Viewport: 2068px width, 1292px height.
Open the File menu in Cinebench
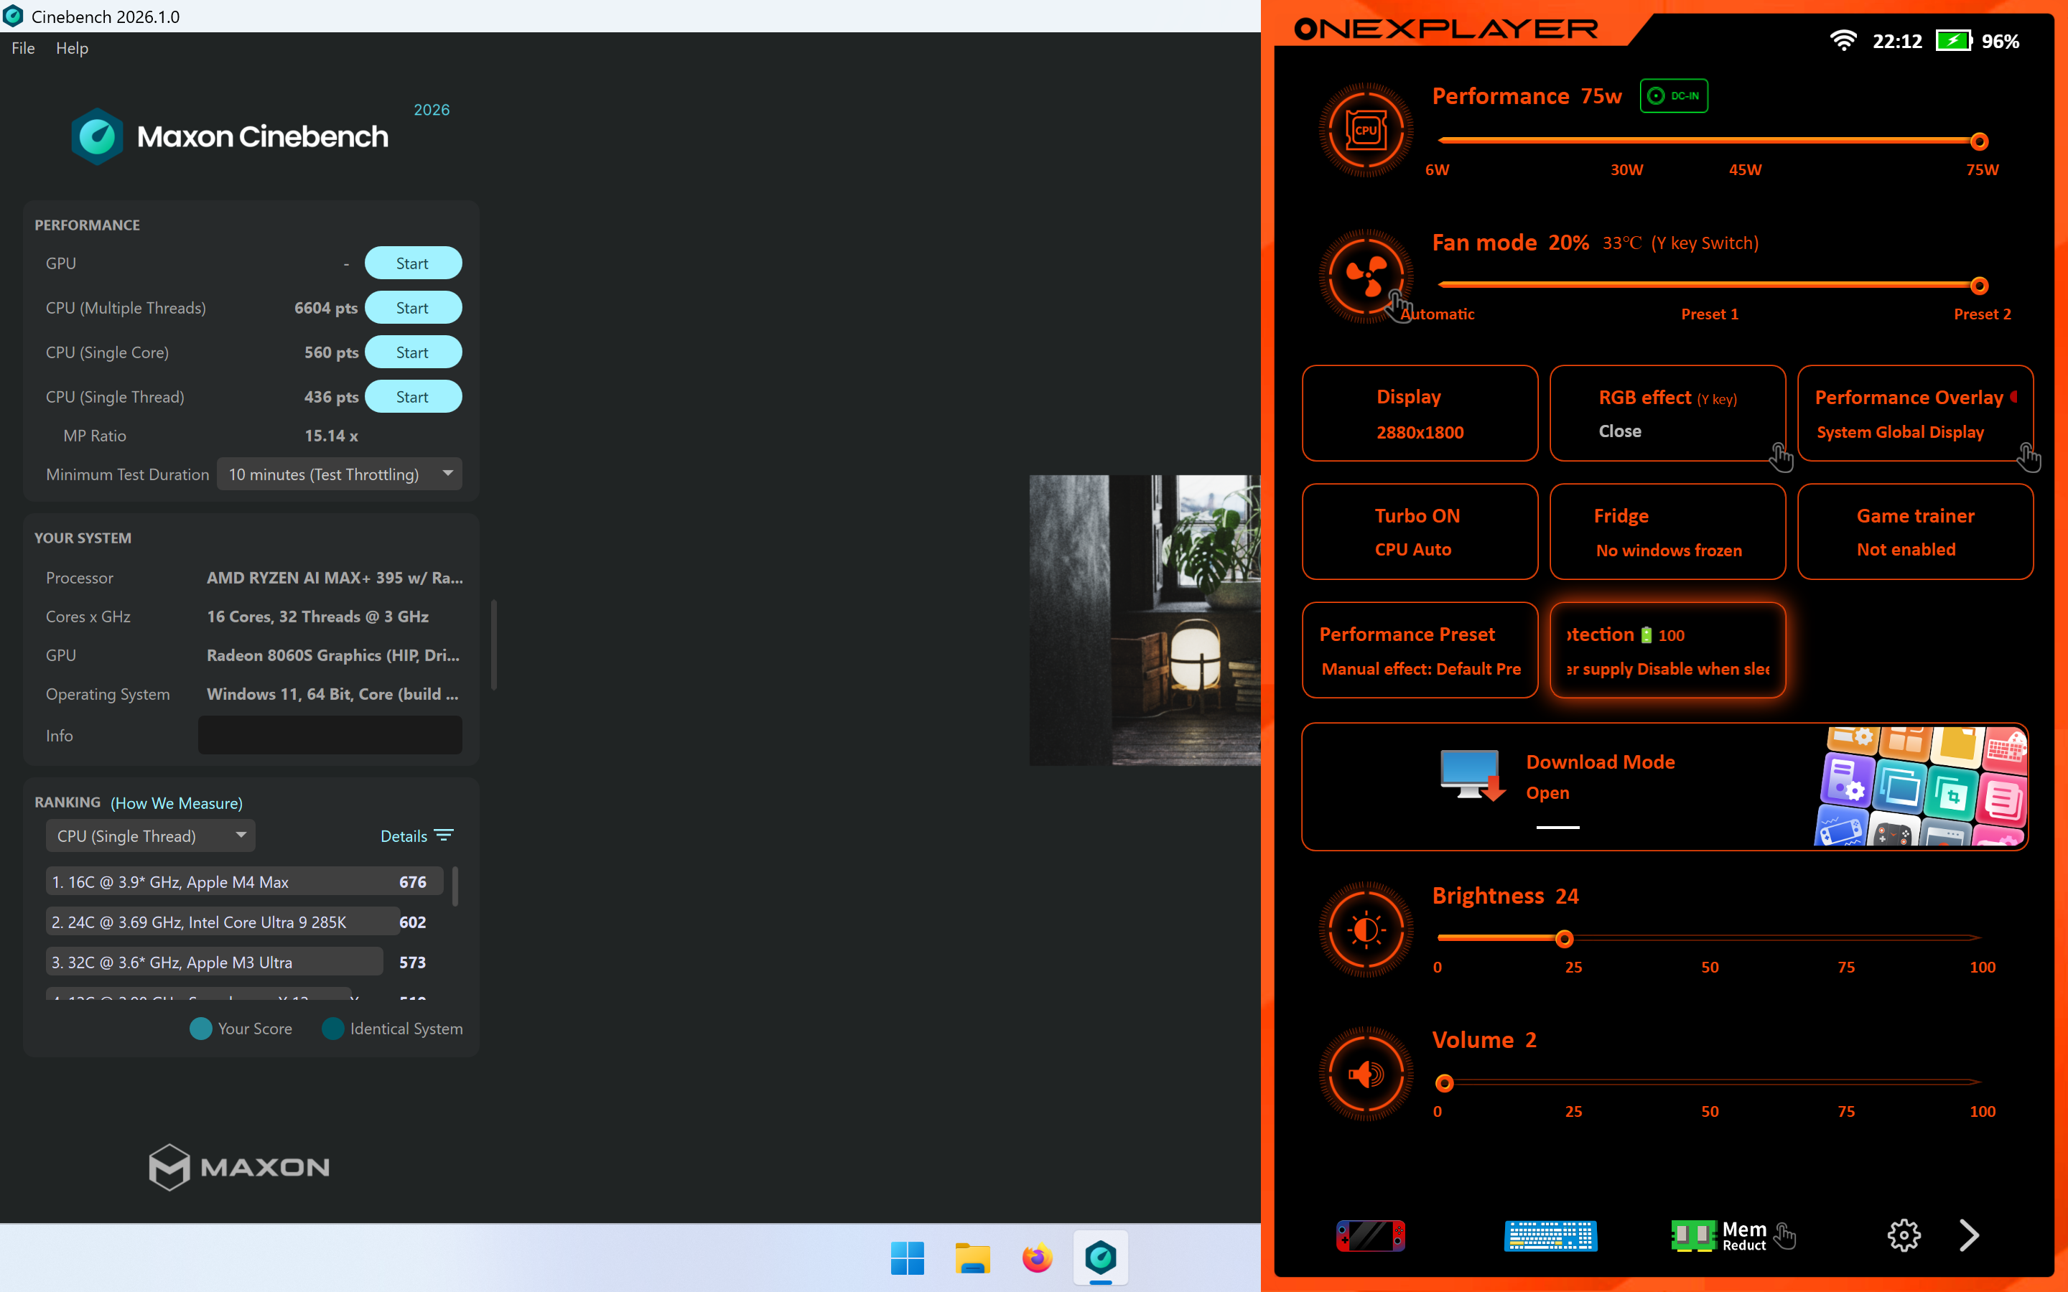point(22,48)
